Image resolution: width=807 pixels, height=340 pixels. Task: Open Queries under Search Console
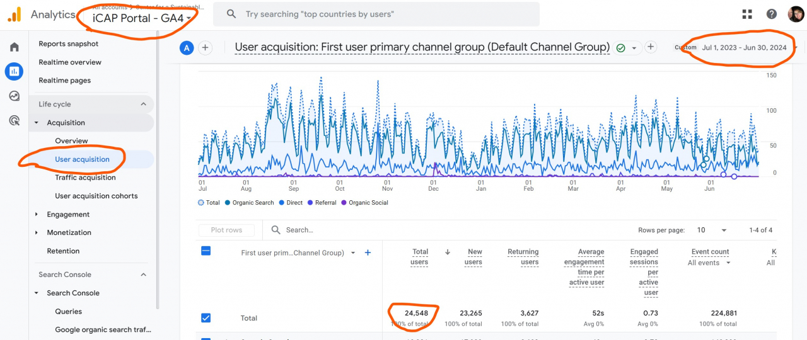[x=68, y=312]
